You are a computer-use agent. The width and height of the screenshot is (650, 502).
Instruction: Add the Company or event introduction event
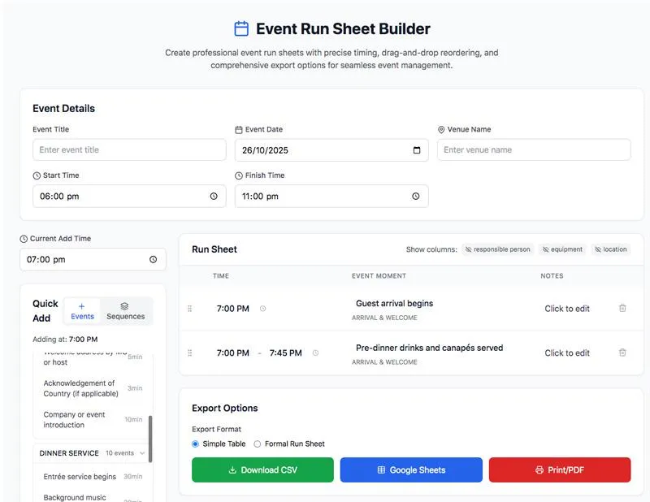pyautogui.click(x=93, y=419)
